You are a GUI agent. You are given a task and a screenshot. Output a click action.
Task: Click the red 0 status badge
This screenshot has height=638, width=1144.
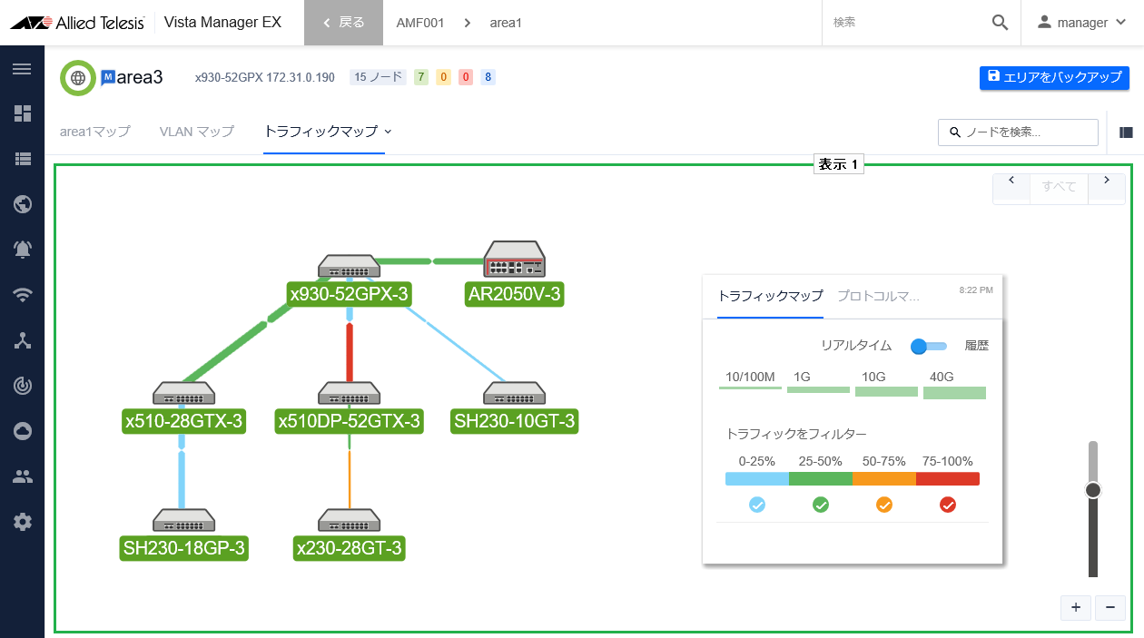466,77
